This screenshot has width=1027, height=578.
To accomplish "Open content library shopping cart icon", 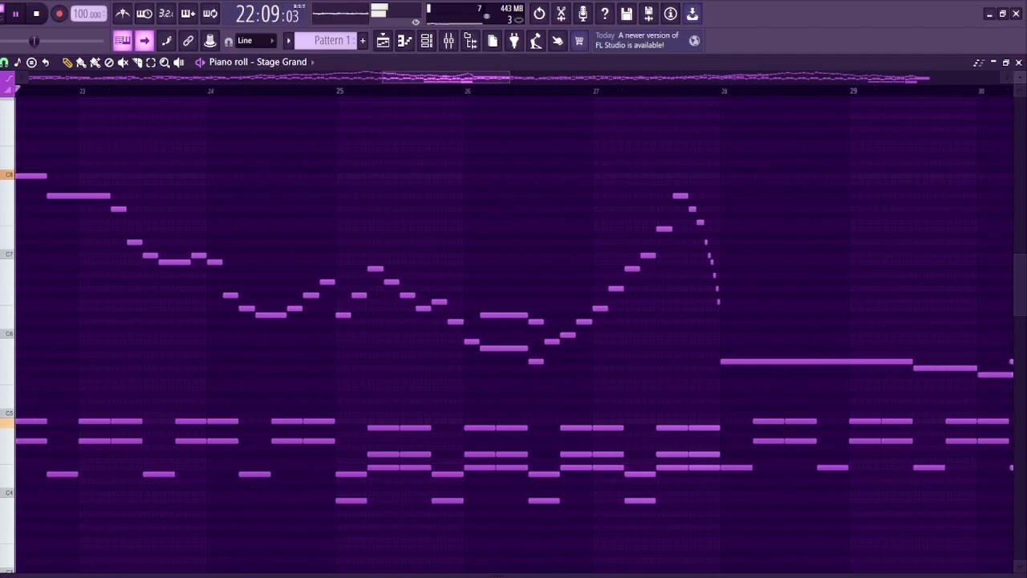I will [579, 41].
